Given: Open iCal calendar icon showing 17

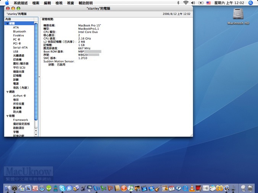Looking at the screenshot, I should pos(172,188).
